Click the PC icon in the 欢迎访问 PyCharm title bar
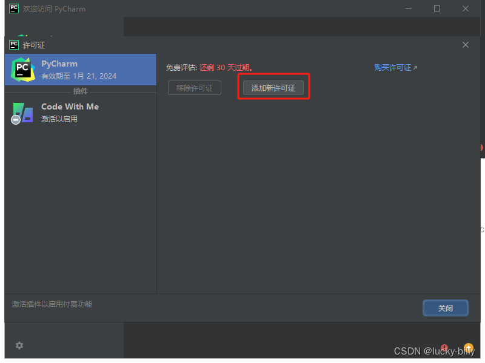 14,8
